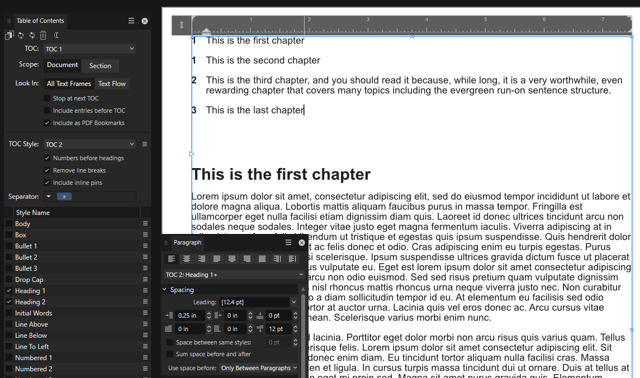Open the Table of Contents panel hamburger menu
The height and width of the screenshot is (378, 640).
click(131, 20)
